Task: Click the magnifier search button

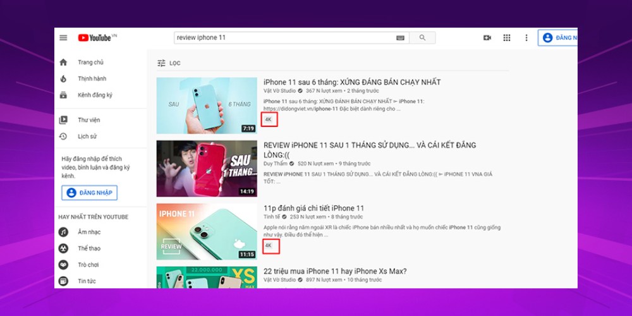Action: pos(422,37)
